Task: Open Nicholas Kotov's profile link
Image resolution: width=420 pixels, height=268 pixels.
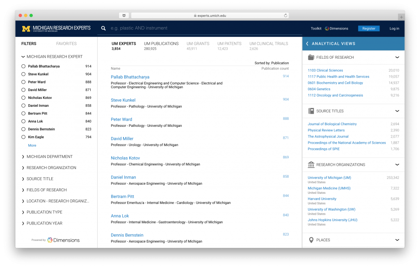Action: (126, 158)
